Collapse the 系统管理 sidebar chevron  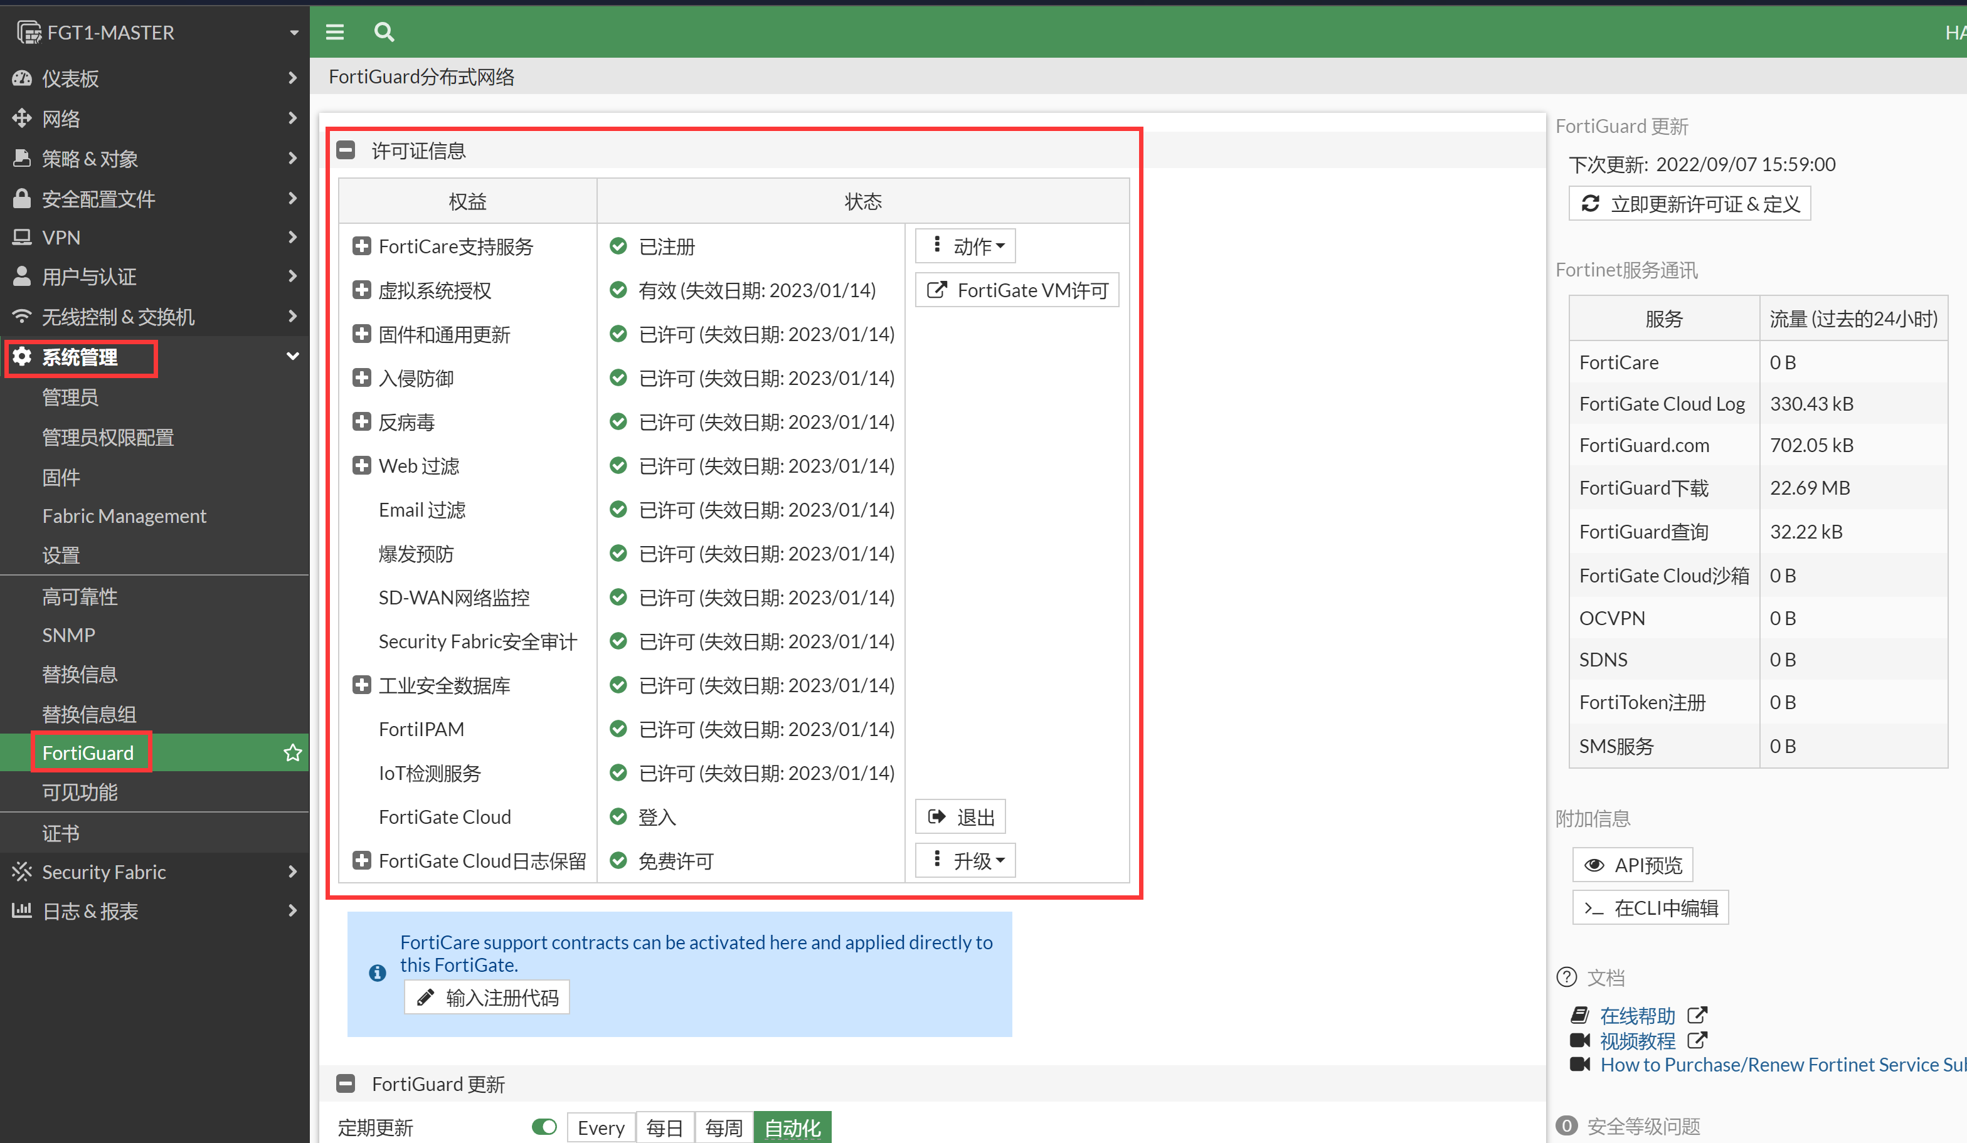tap(293, 356)
